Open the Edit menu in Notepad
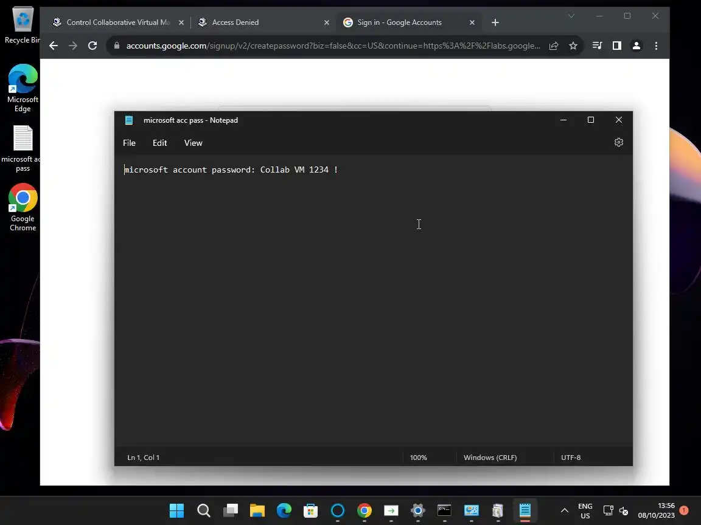This screenshot has width=701, height=525. [x=159, y=143]
